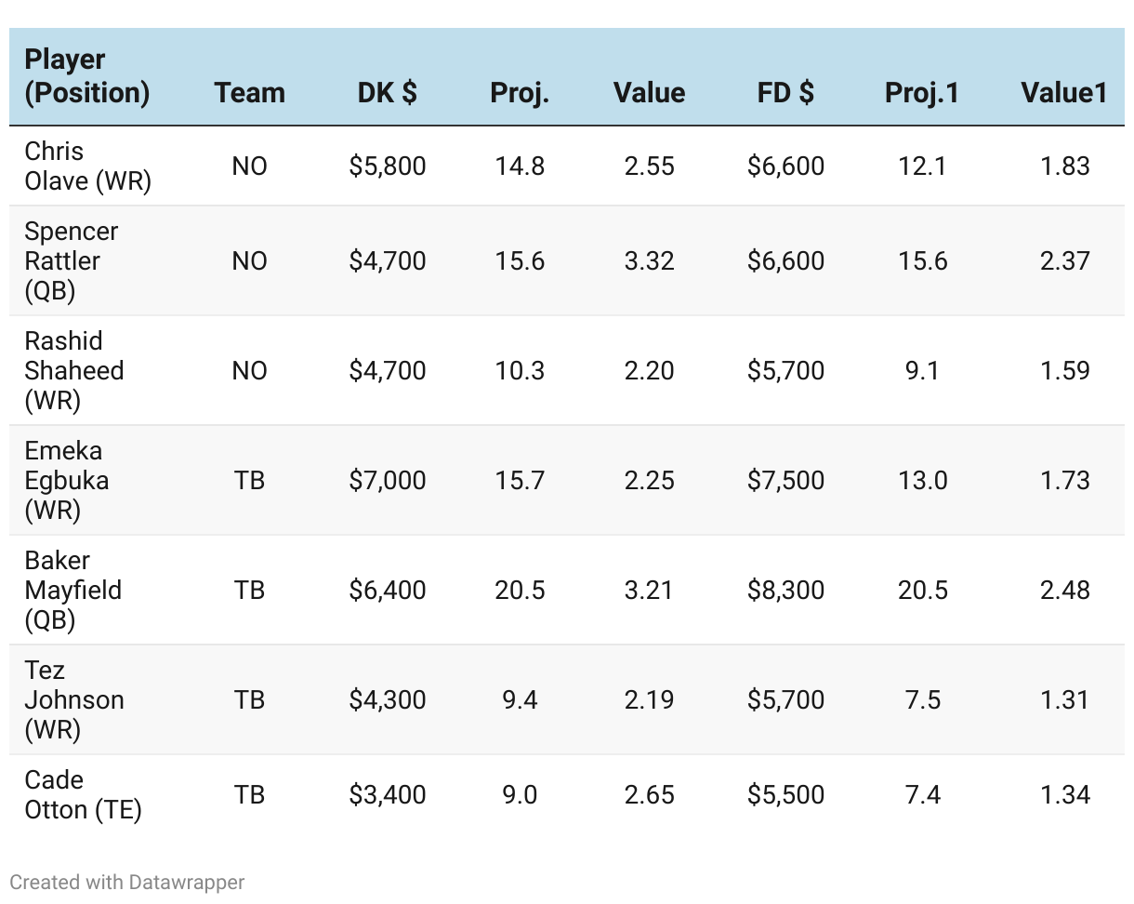Click the FD $ column header
Viewport: 1134px width, 904px height.
coord(785,92)
